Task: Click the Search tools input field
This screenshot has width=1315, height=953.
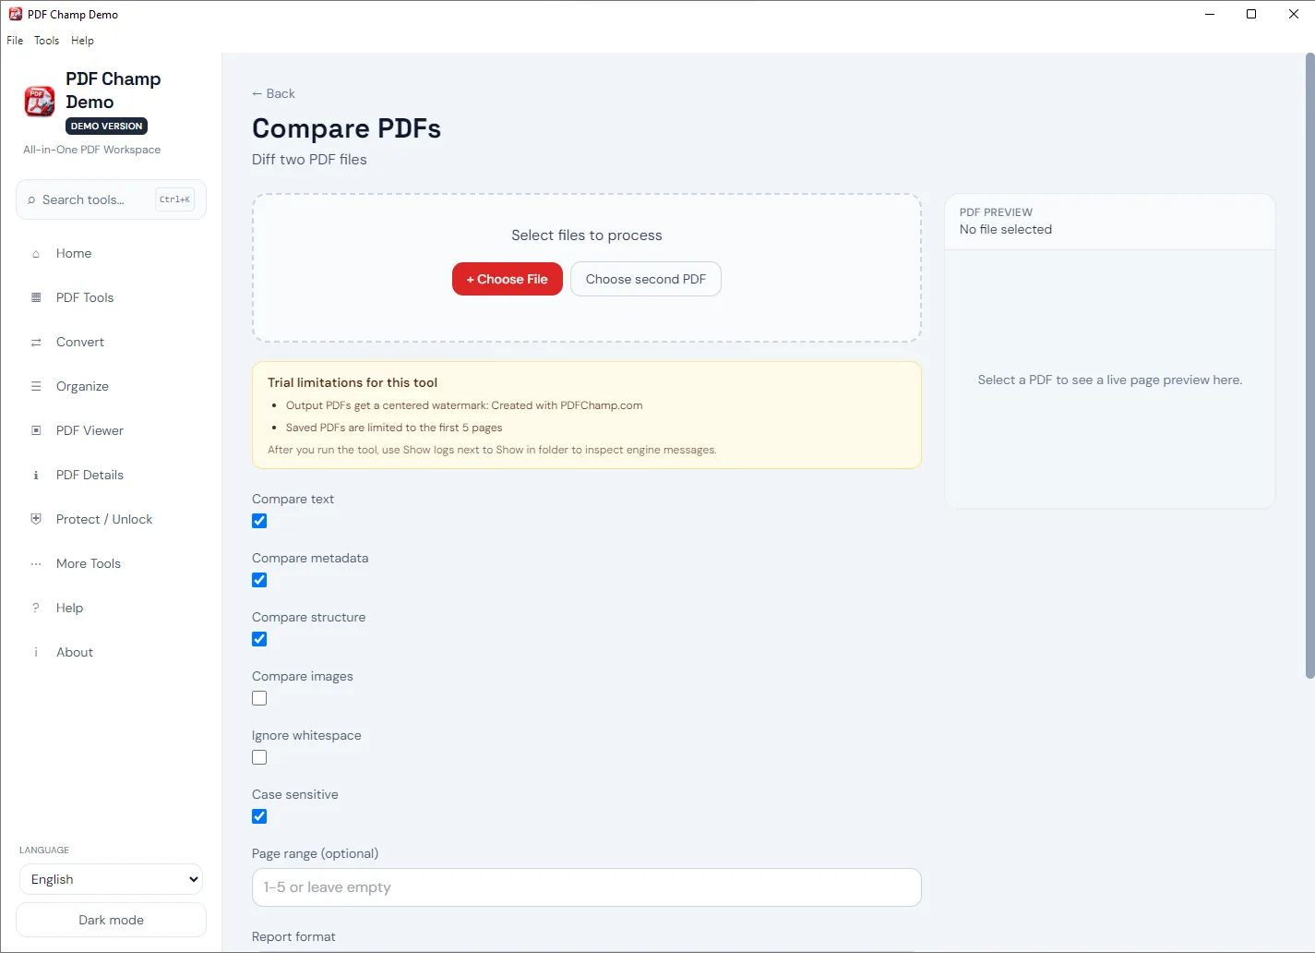Action: 111,199
